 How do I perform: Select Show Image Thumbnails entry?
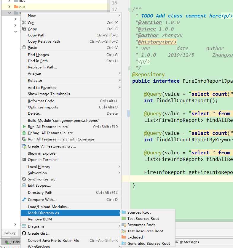click(x=71, y=94)
